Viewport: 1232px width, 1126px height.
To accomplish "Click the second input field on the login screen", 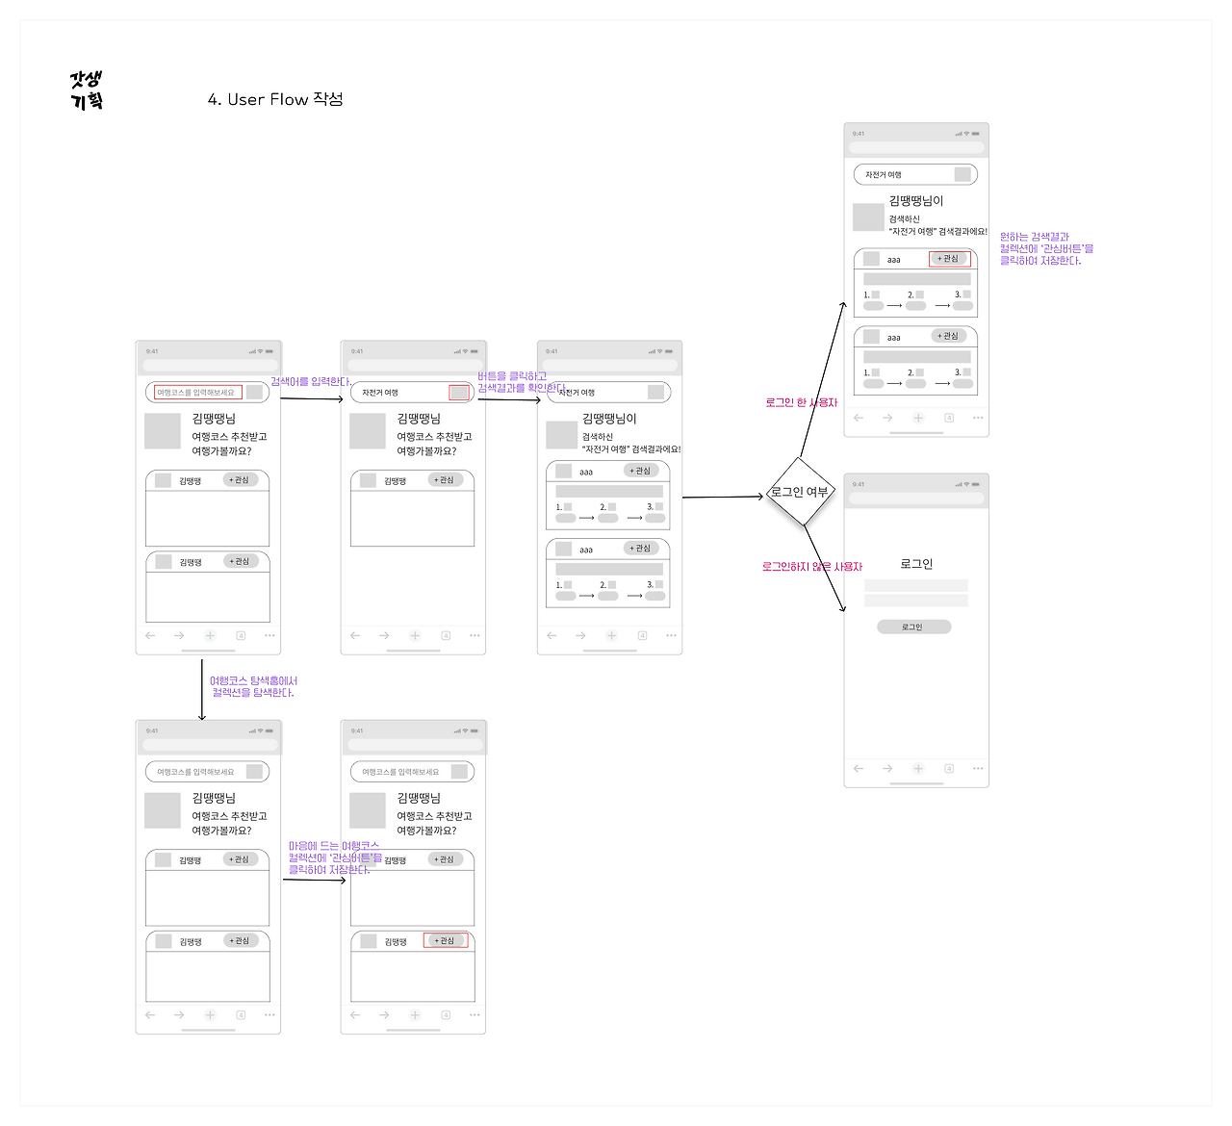I will 916,601.
